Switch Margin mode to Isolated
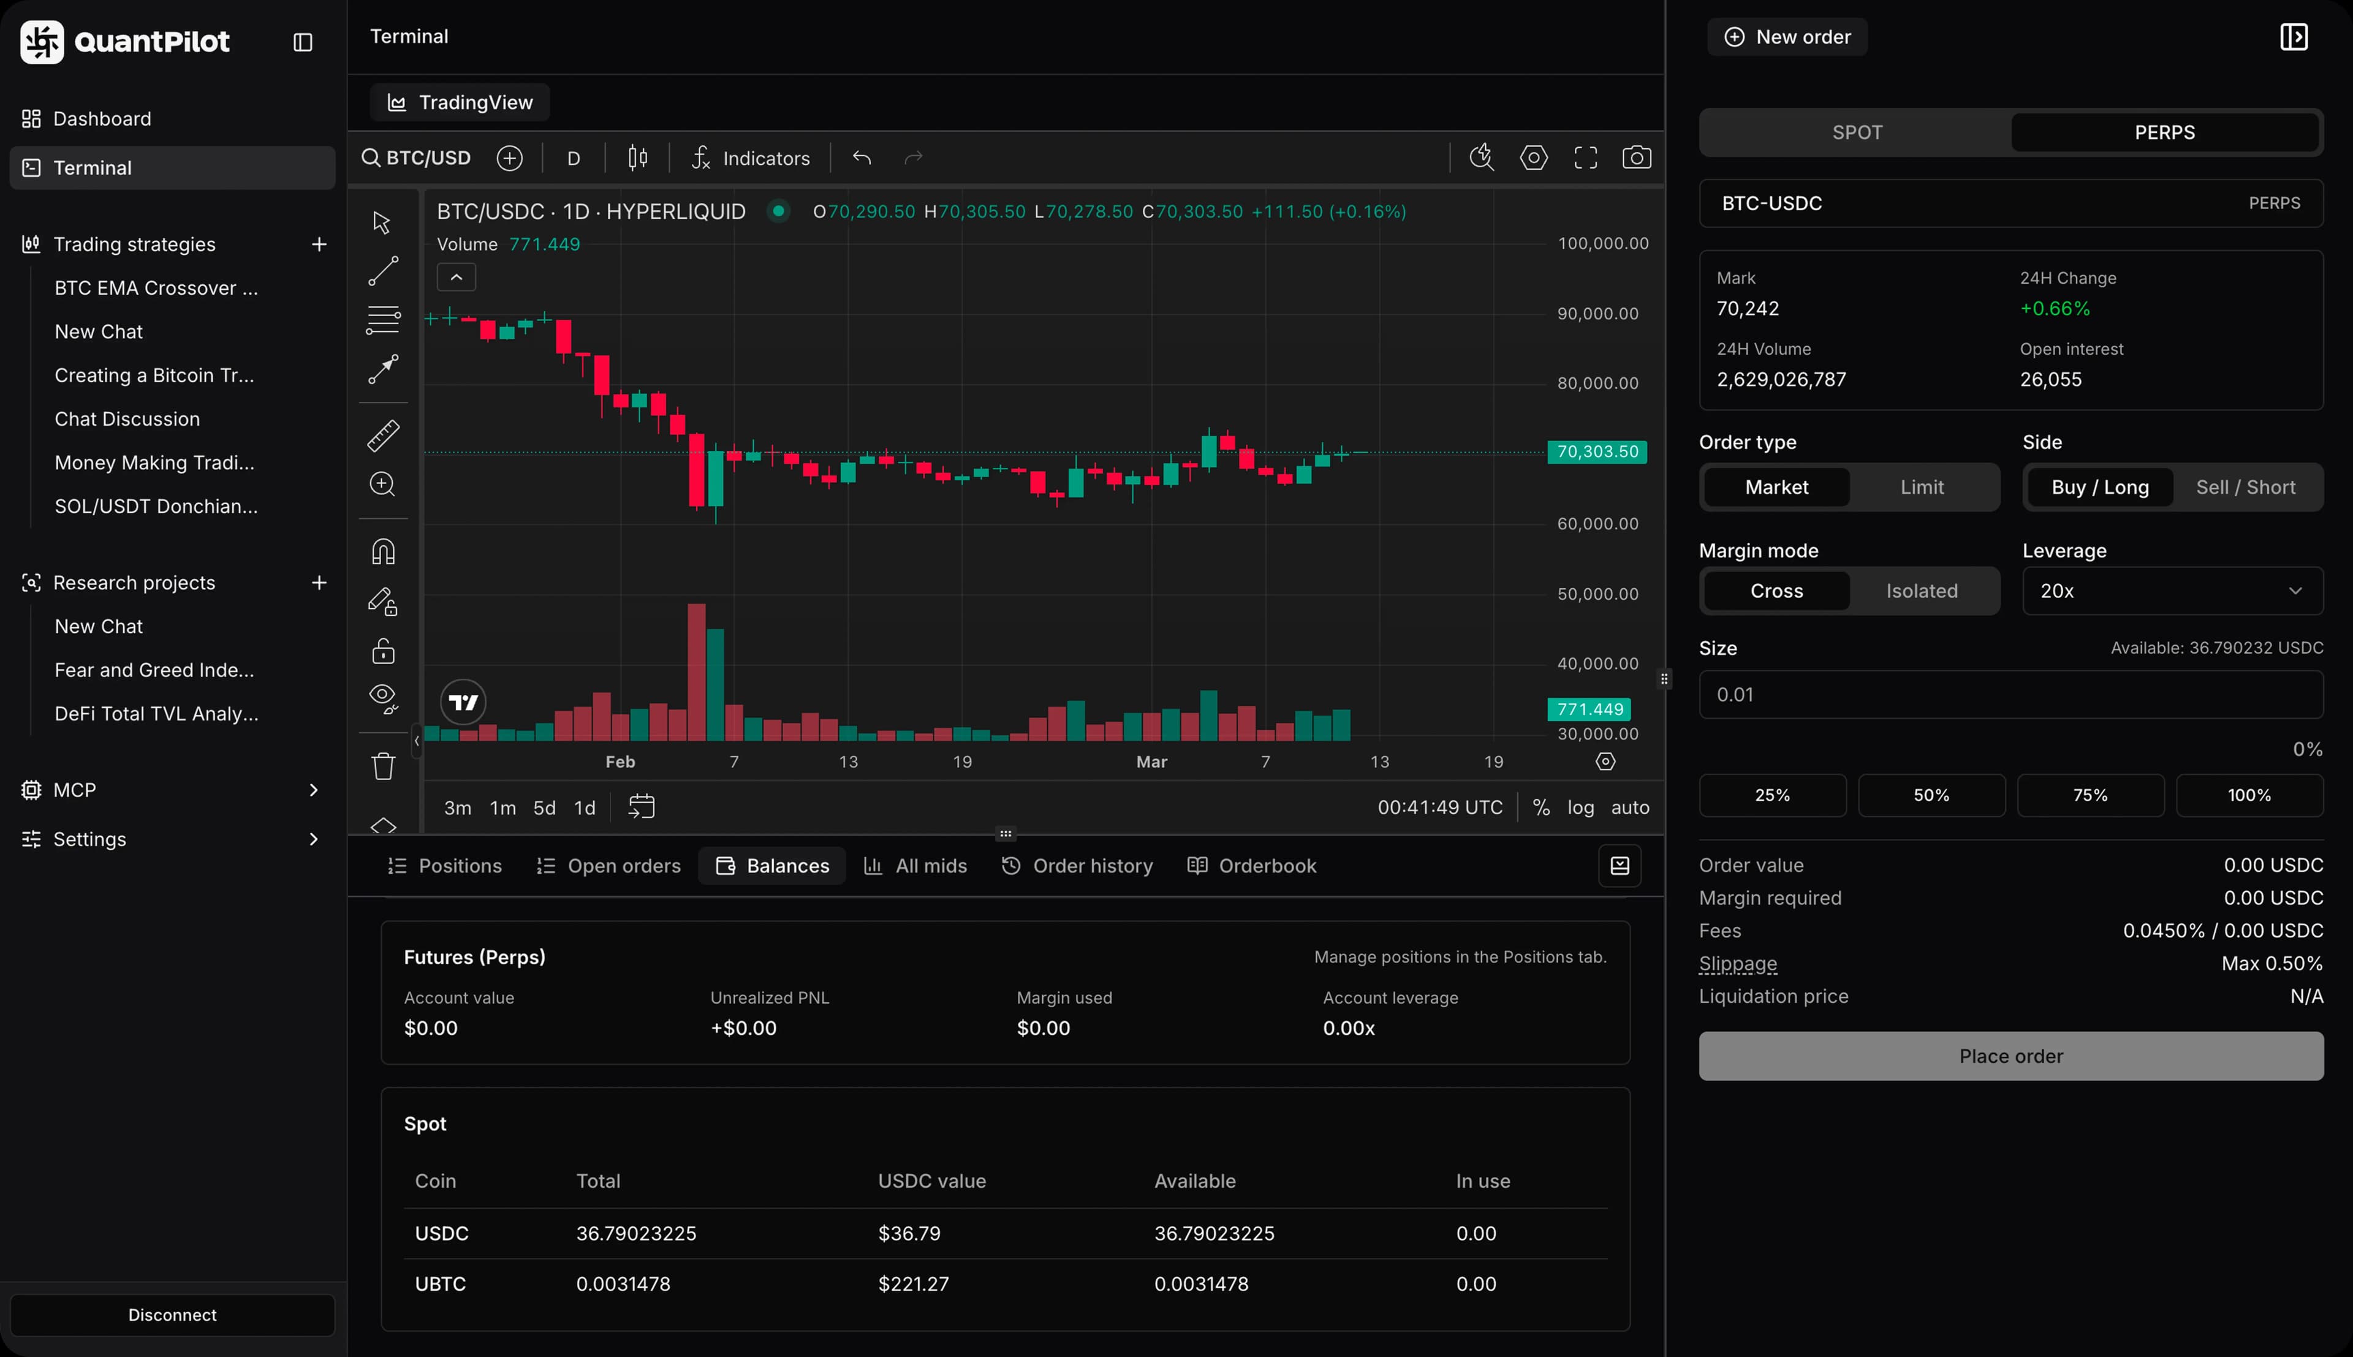This screenshot has height=1357, width=2353. pyautogui.click(x=1922, y=590)
